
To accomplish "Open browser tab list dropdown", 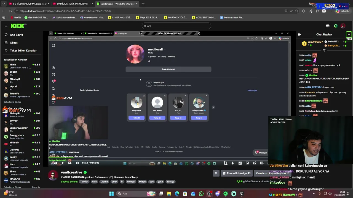I will [3, 4].
